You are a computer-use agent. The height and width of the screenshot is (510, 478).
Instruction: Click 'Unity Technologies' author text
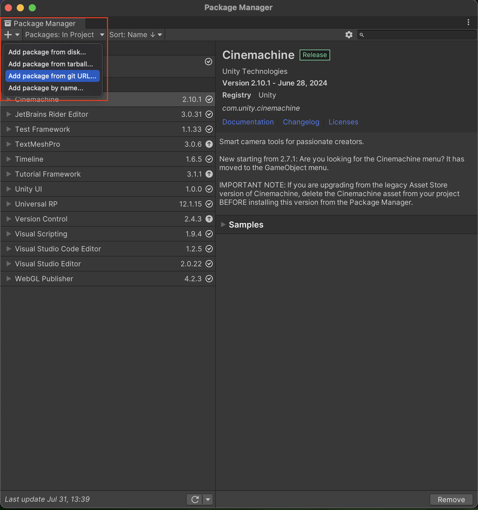tap(255, 71)
